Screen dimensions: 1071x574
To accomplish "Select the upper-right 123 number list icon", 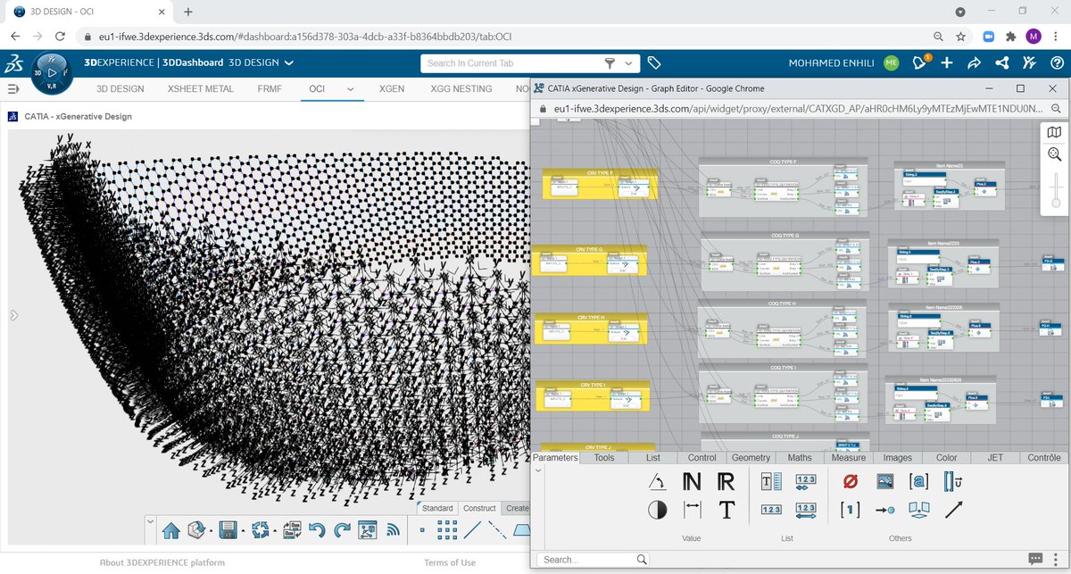I will (805, 482).
